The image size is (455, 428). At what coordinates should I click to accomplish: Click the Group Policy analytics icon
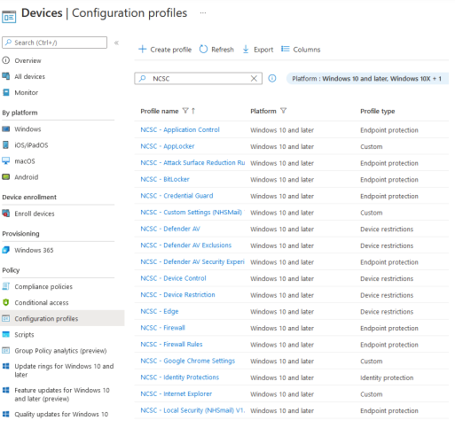pos(5,350)
